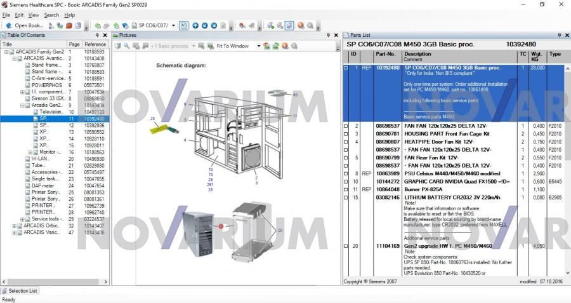
Task: Click the green back navigation arrow icon
Action: [x=97, y=25]
